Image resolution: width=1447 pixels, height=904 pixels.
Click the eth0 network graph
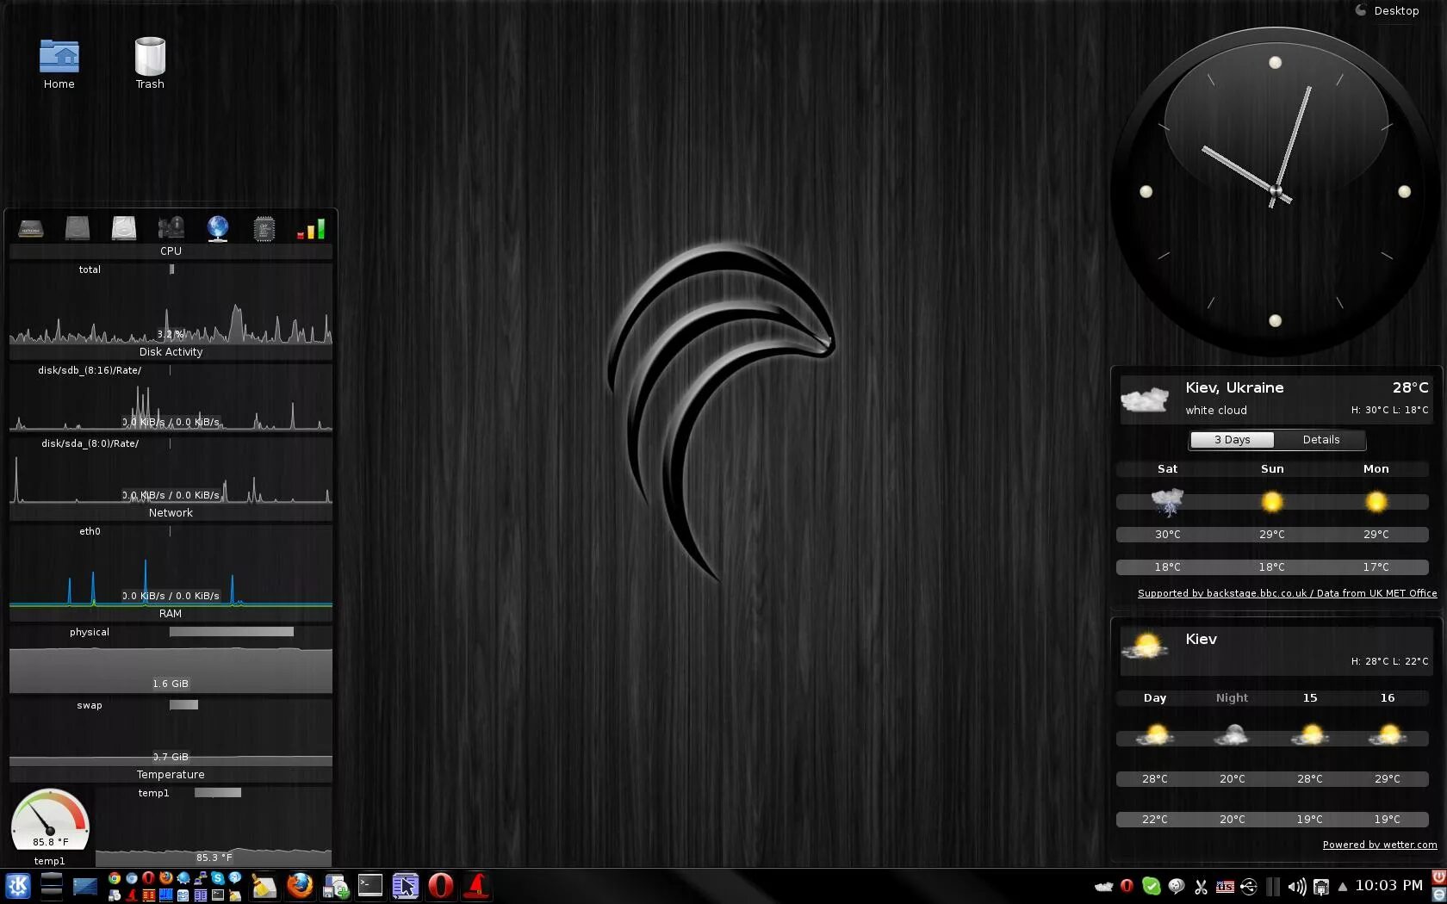click(171, 573)
